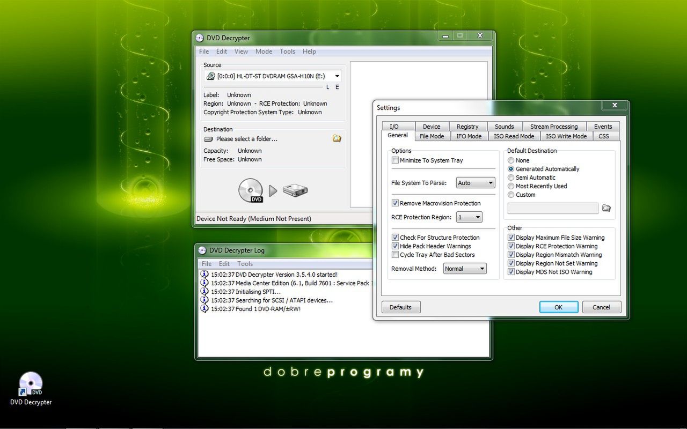
Task: Click the DVD decrypt start button
Action: coord(274,191)
